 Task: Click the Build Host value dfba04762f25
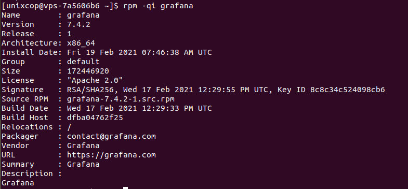click(x=95, y=118)
